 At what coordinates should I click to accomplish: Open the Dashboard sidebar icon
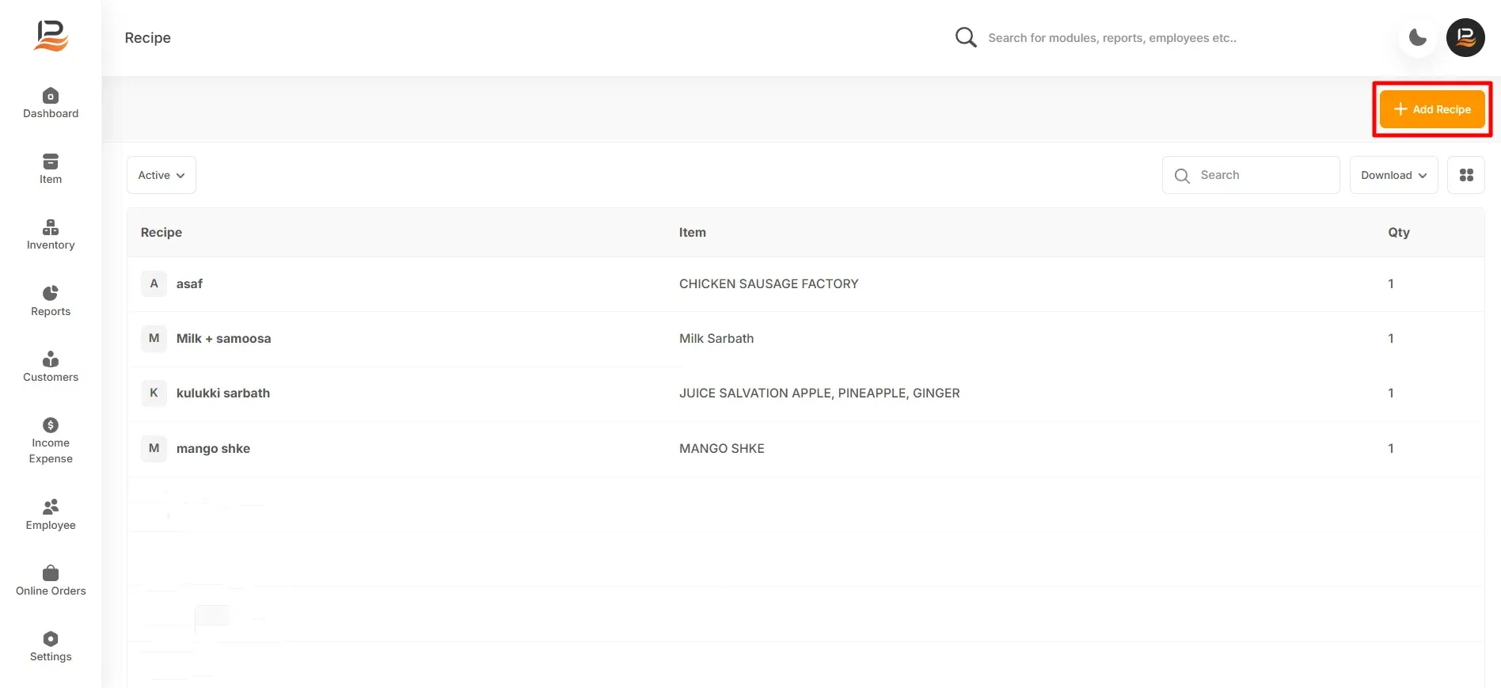pos(51,96)
